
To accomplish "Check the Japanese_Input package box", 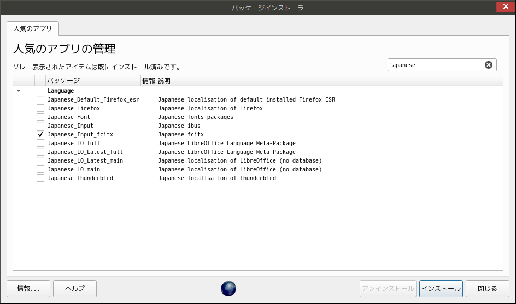I will click(x=40, y=126).
